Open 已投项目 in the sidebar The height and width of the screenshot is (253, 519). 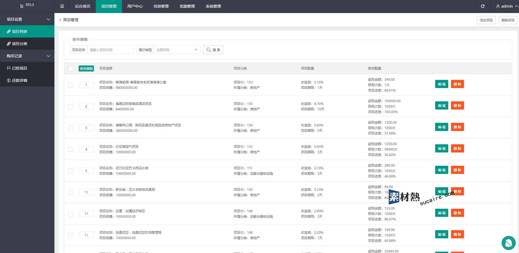pos(27,68)
